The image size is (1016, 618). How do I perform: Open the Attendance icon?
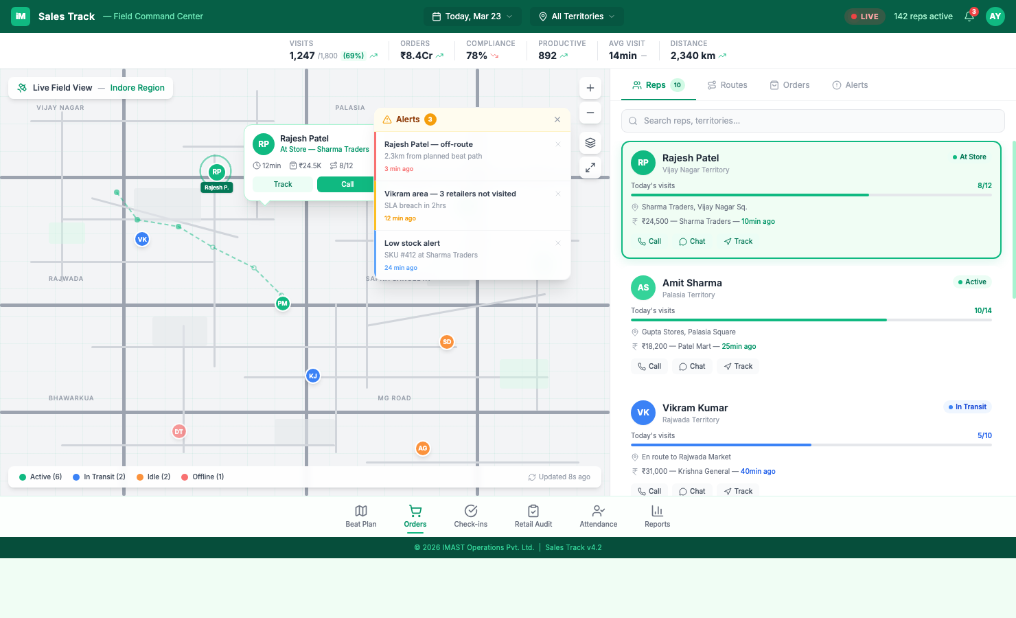[x=598, y=511]
